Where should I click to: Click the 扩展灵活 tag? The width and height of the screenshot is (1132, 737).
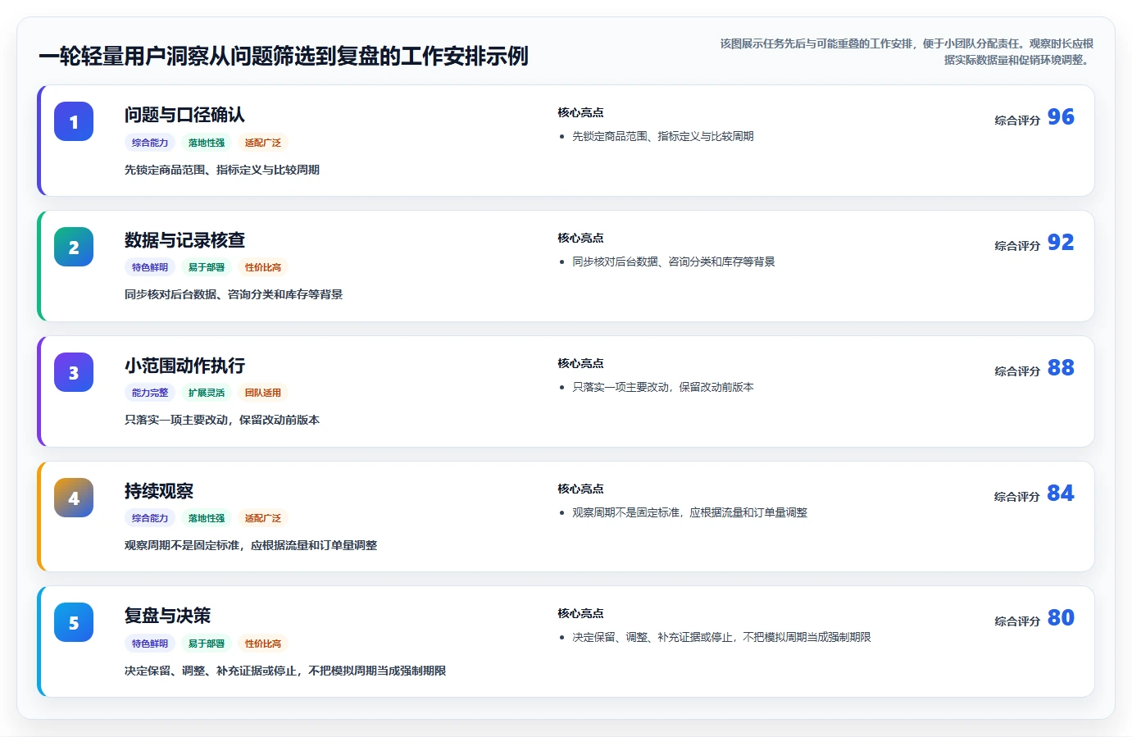pos(207,393)
